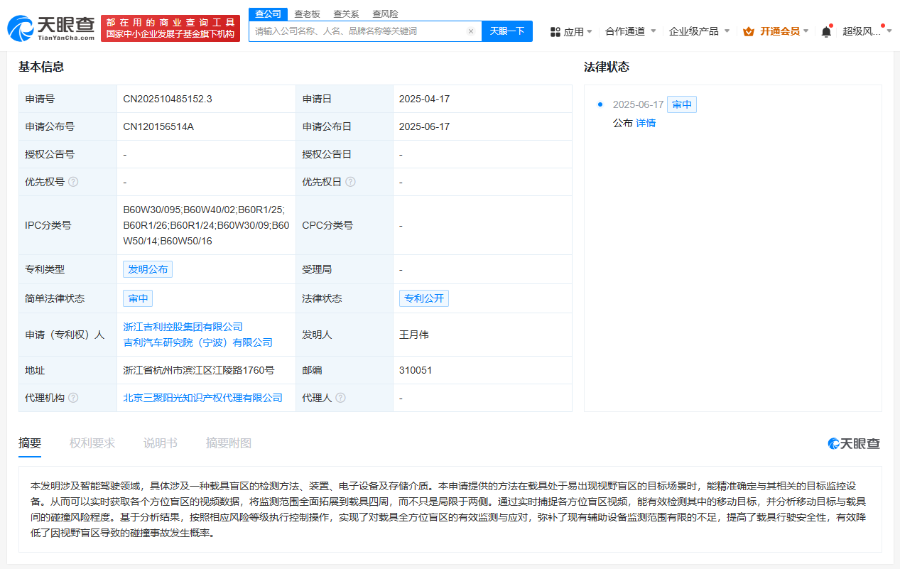Click help icon beside 优先权日
The image size is (900, 569).
click(350, 182)
